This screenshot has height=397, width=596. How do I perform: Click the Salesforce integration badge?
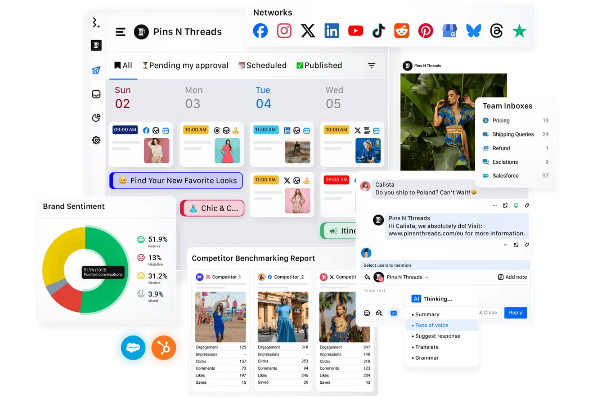coord(133,348)
